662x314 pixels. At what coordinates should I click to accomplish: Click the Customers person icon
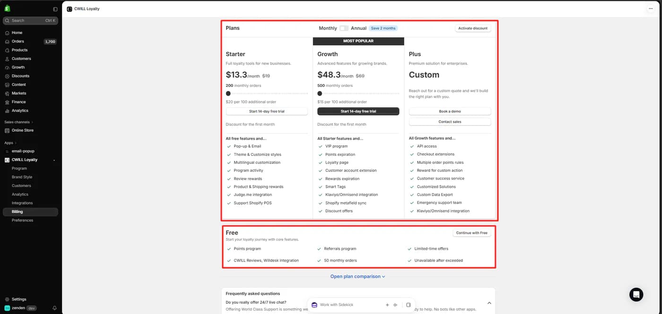pyautogui.click(x=7, y=59)
